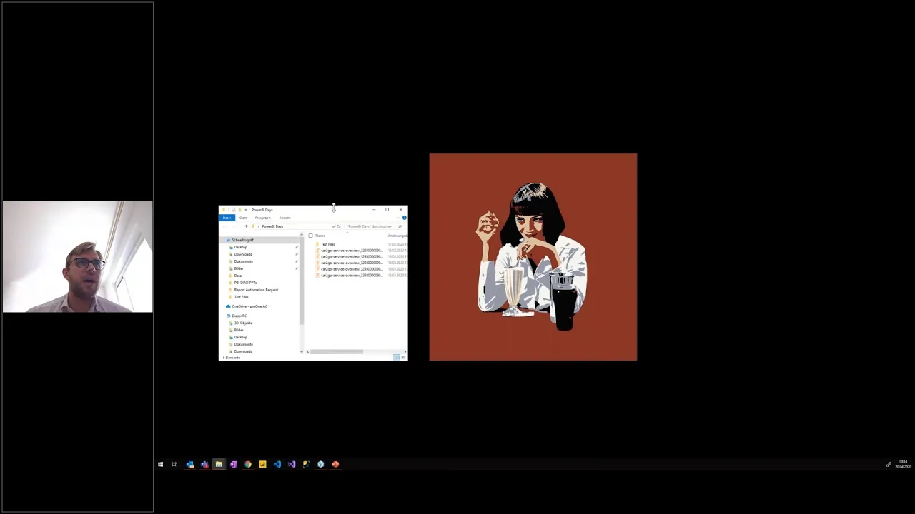Screen dimensions: 915x514
Task: Open Explorer help question mark icon
Action: coord(405,218)
